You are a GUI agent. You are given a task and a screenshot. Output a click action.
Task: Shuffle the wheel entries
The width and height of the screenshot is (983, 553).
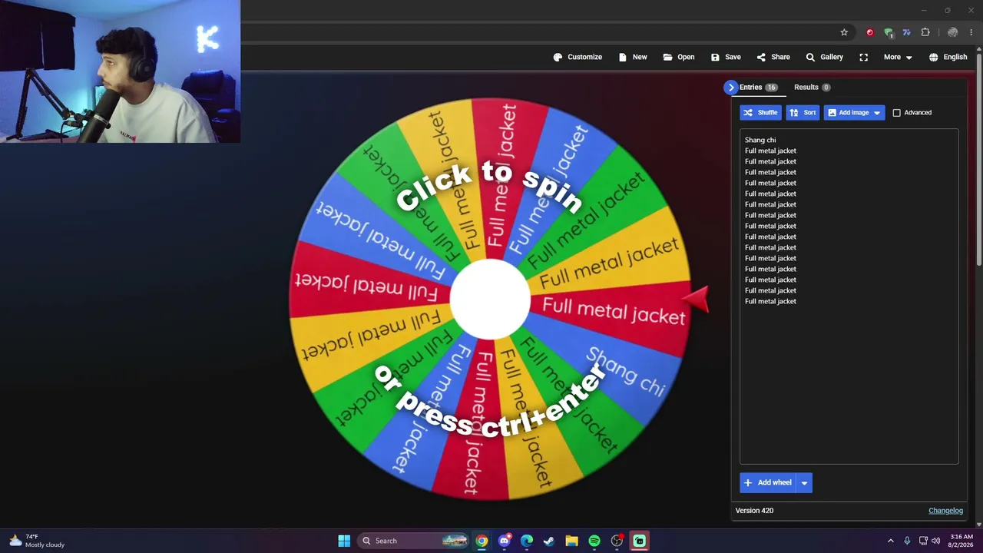coord(760,113)
